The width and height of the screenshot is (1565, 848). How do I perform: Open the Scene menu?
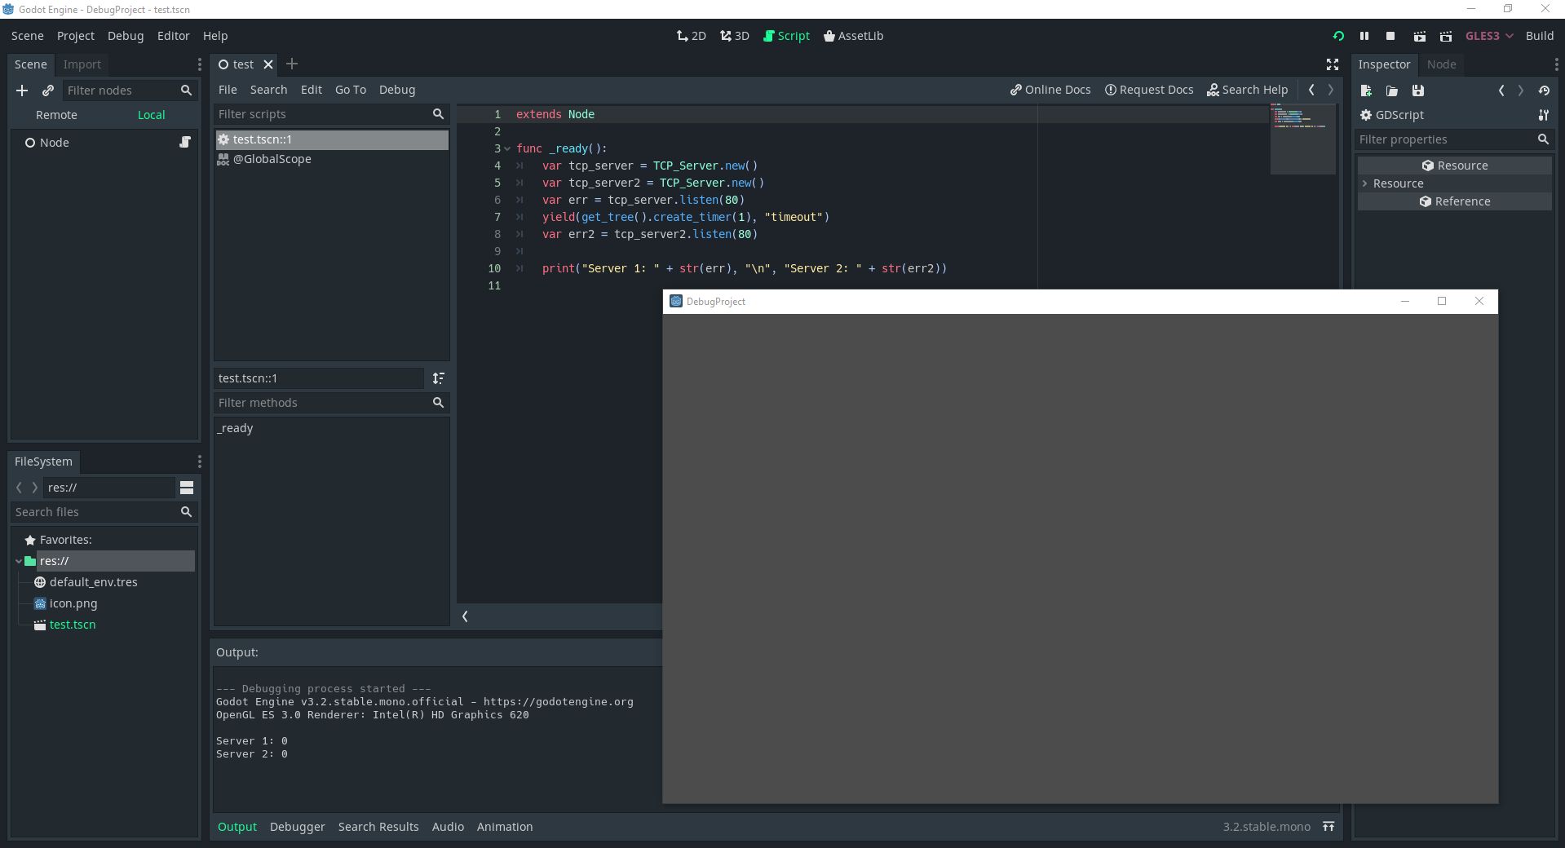[x=28, y=36]
